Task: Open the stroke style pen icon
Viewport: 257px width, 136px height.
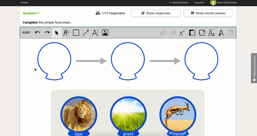Action: click(182, 33)
